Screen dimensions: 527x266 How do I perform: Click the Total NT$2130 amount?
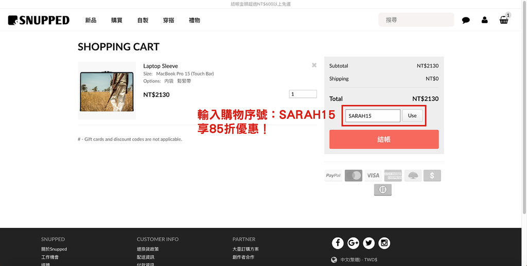click(x=425, y=99)
